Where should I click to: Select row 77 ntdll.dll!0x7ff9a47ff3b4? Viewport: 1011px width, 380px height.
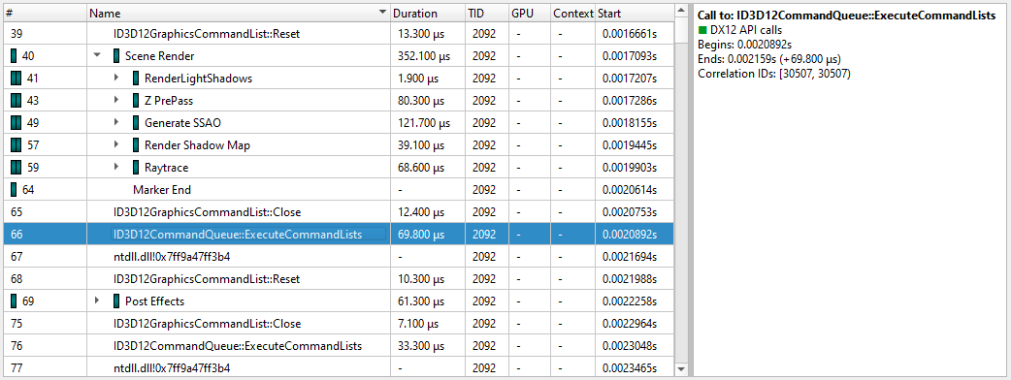point(339,368)
